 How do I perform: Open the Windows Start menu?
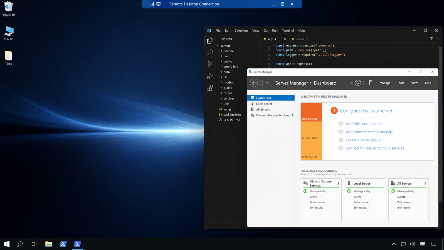(7, 244)
